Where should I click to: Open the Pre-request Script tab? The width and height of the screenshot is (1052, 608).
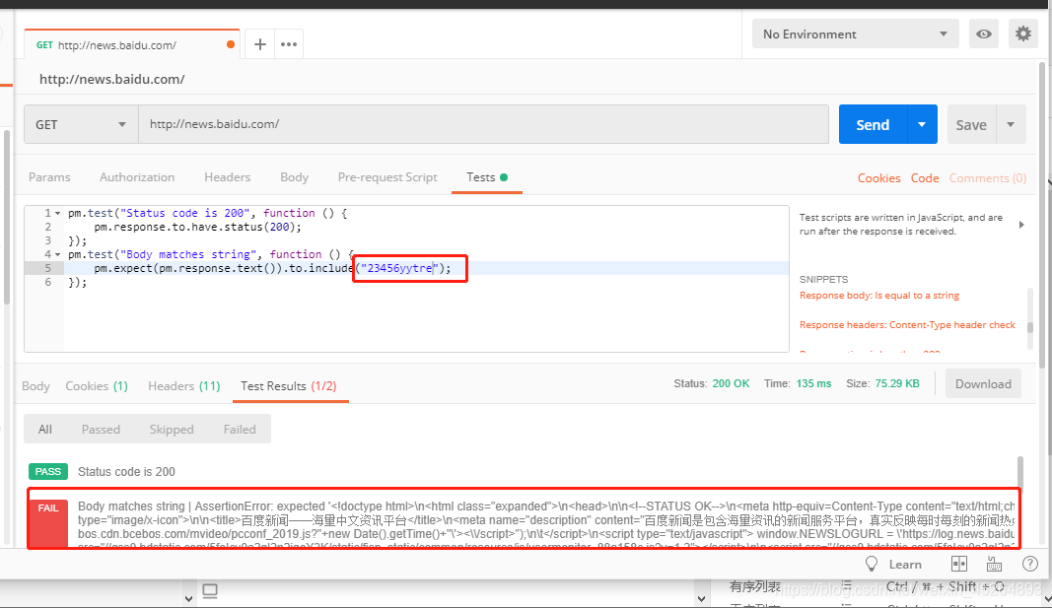tap(387, 177)
